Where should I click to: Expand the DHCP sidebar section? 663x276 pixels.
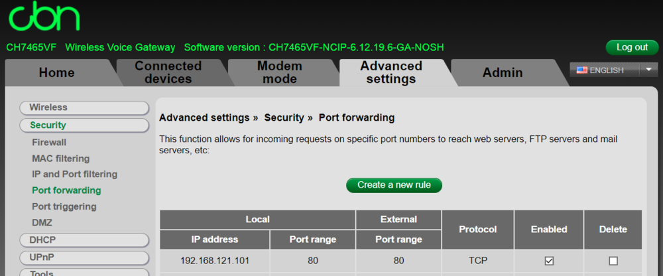pos(84,240)
